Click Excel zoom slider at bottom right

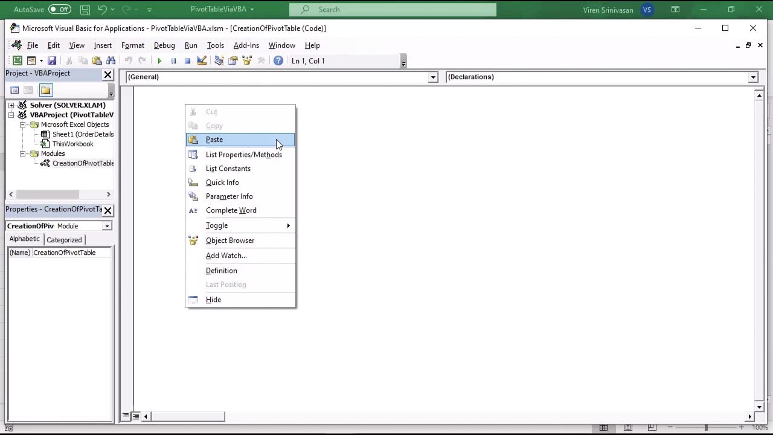point(705,428)
